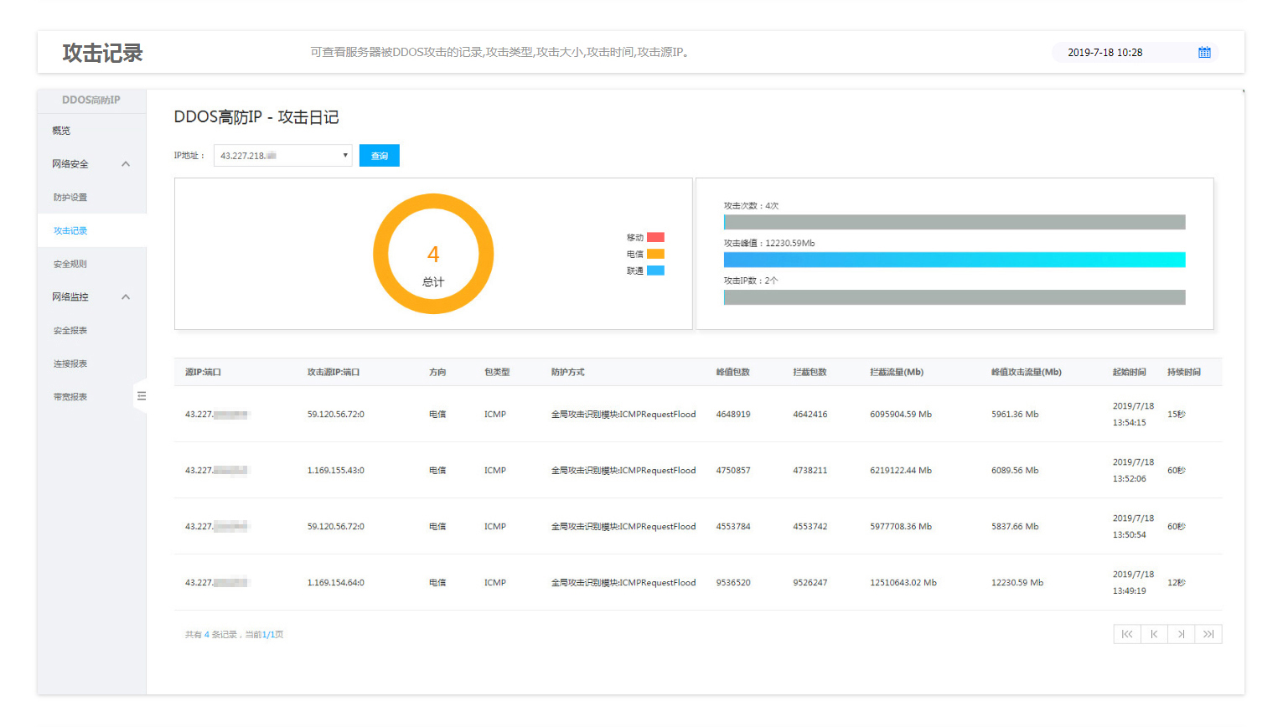The width and height of the screenshot is (1283, 727).
Task: Click the 包类型 column header
Action: pyautogui.click(x=497, y=372)
